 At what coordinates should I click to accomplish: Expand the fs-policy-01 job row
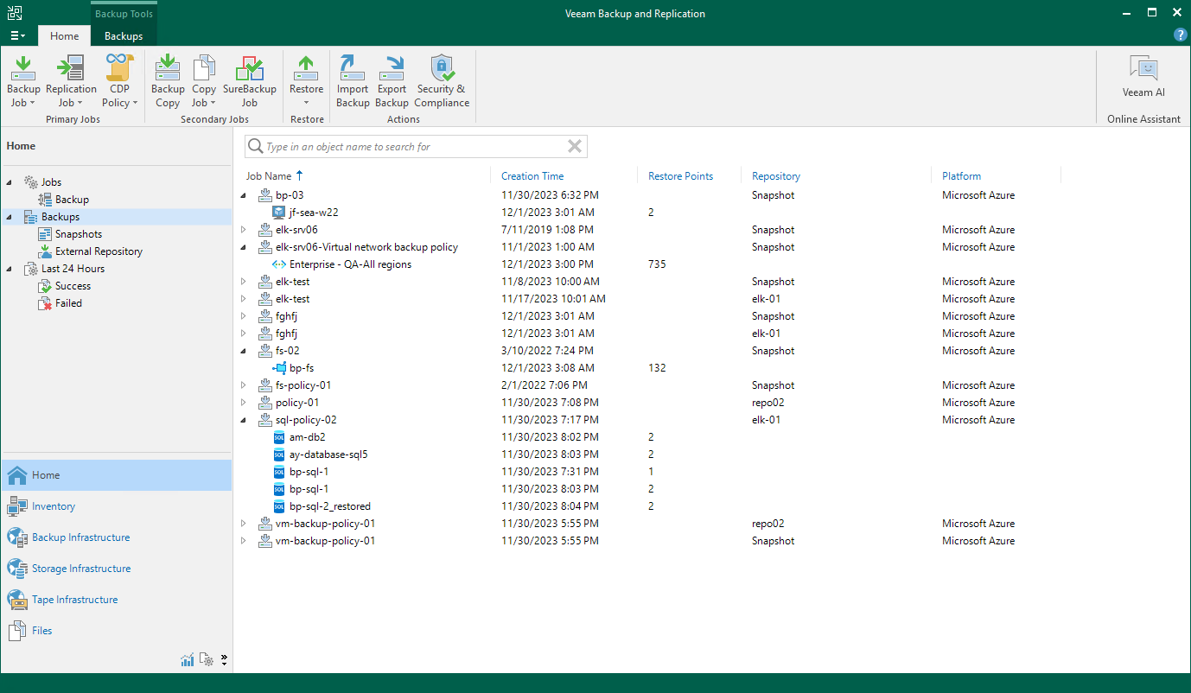pyautogui.click(x=244, y=385)
